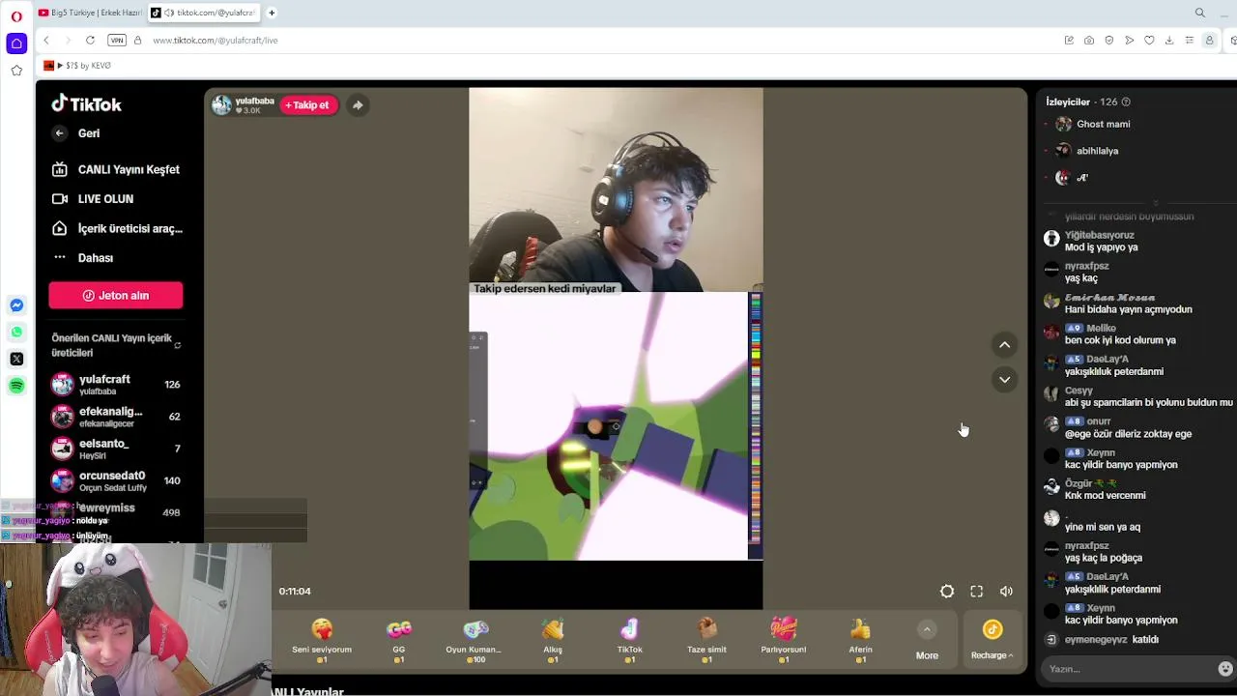Go to previous live stream chevron
1237x696 pixels.
click(x=1005, y=345)
